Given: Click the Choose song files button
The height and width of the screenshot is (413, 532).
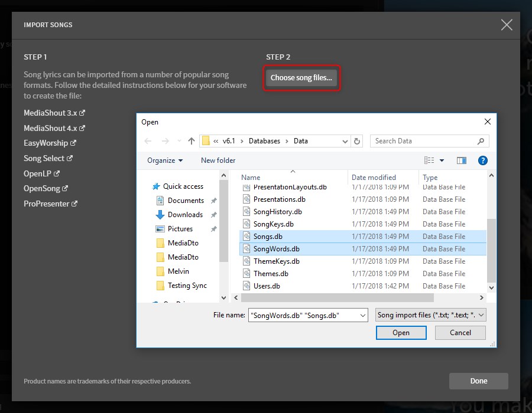Looking at the screenshot, I should pyautogui.click(x=301, y=78).
